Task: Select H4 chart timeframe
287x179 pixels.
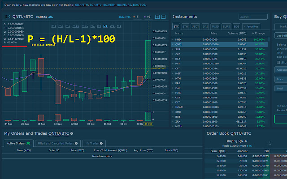Action: 99,26
